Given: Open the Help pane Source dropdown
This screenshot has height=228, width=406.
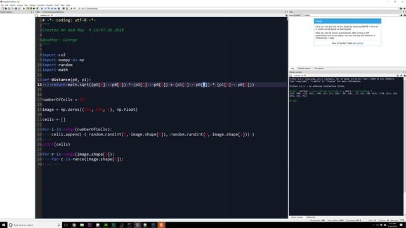Looking at the screenshot, I should [296, 15].
